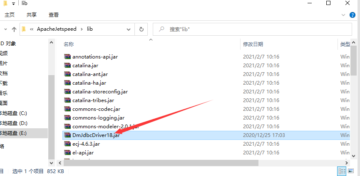Click the el-api.jar file name
360x176 pixels.
click(x=83, y=153)
